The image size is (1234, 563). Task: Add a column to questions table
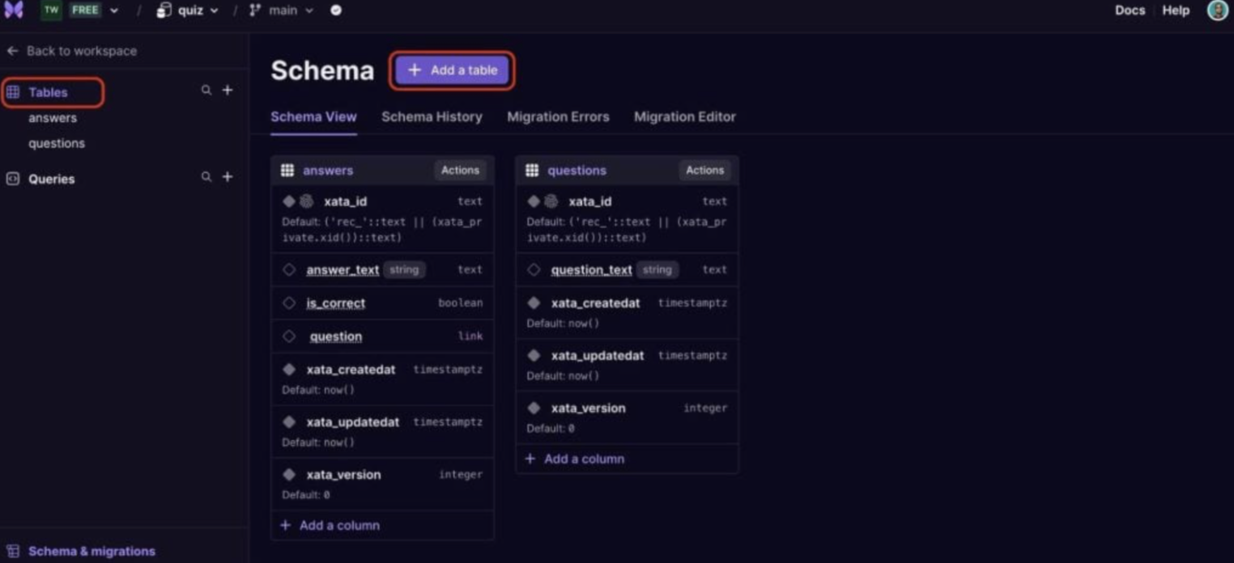click(x=575, y=459)
